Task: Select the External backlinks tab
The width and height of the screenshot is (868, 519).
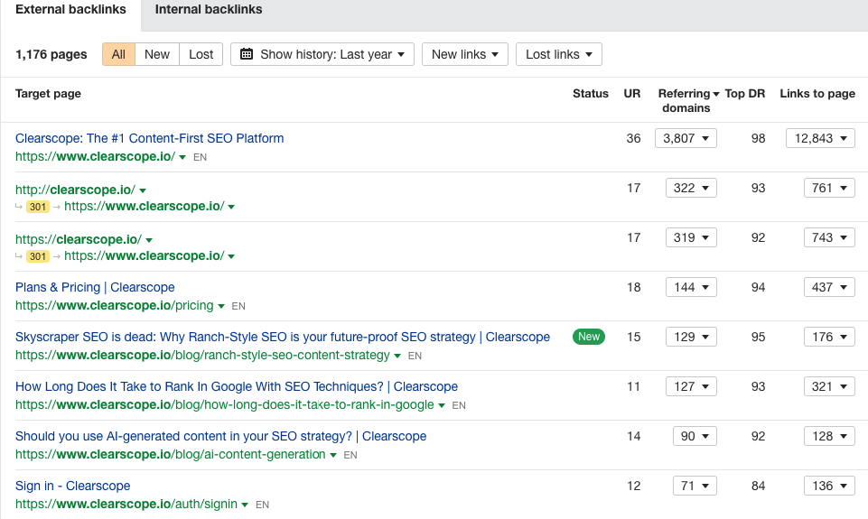Action: pos(70,10)
